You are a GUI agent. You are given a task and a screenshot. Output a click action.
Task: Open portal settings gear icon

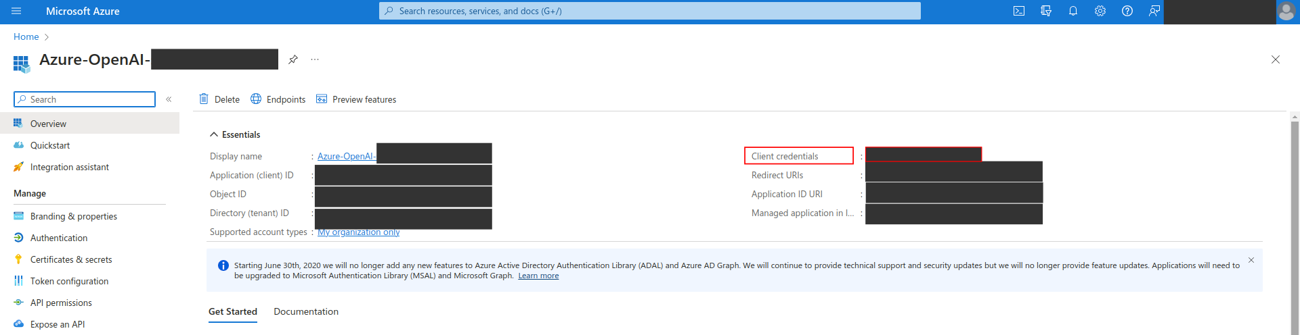point(1100,11)
